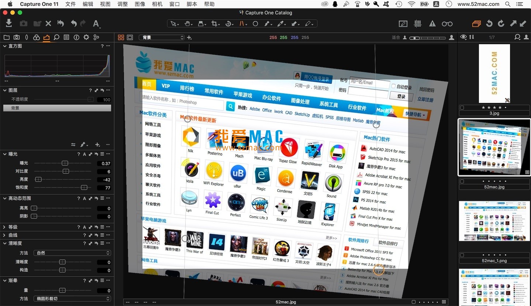Expand the 等级 panel
Viewport: 531px width, 306px height.
(x=5, y=227)
